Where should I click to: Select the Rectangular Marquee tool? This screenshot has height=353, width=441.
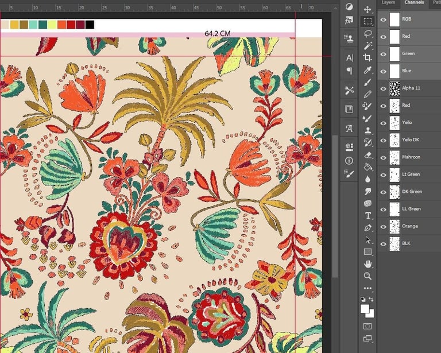pyautogui.click(x=367, y=21)
